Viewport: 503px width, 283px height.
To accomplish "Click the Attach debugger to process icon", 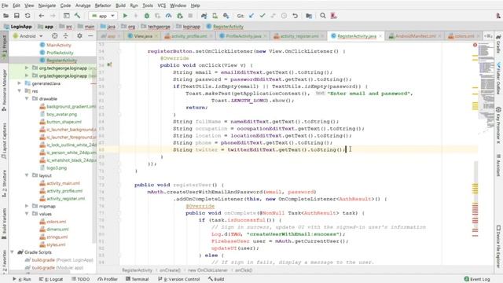I will click(x=180, y=16).
